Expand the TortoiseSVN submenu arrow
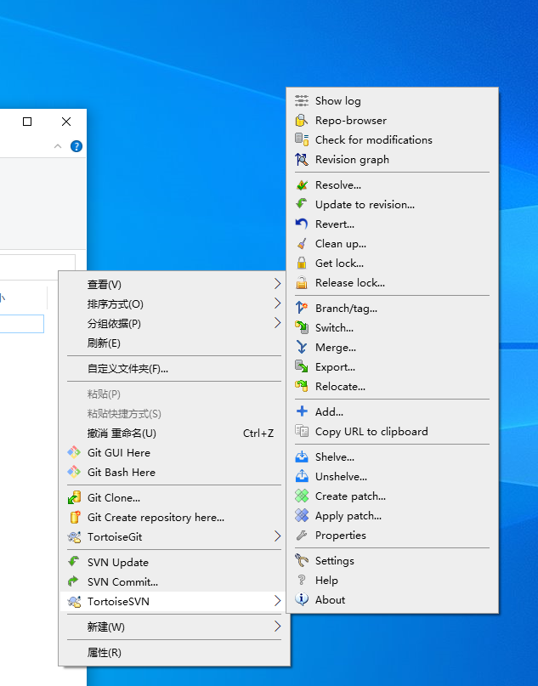The height and width of the screenshot is (686, 538). (277, 601)
